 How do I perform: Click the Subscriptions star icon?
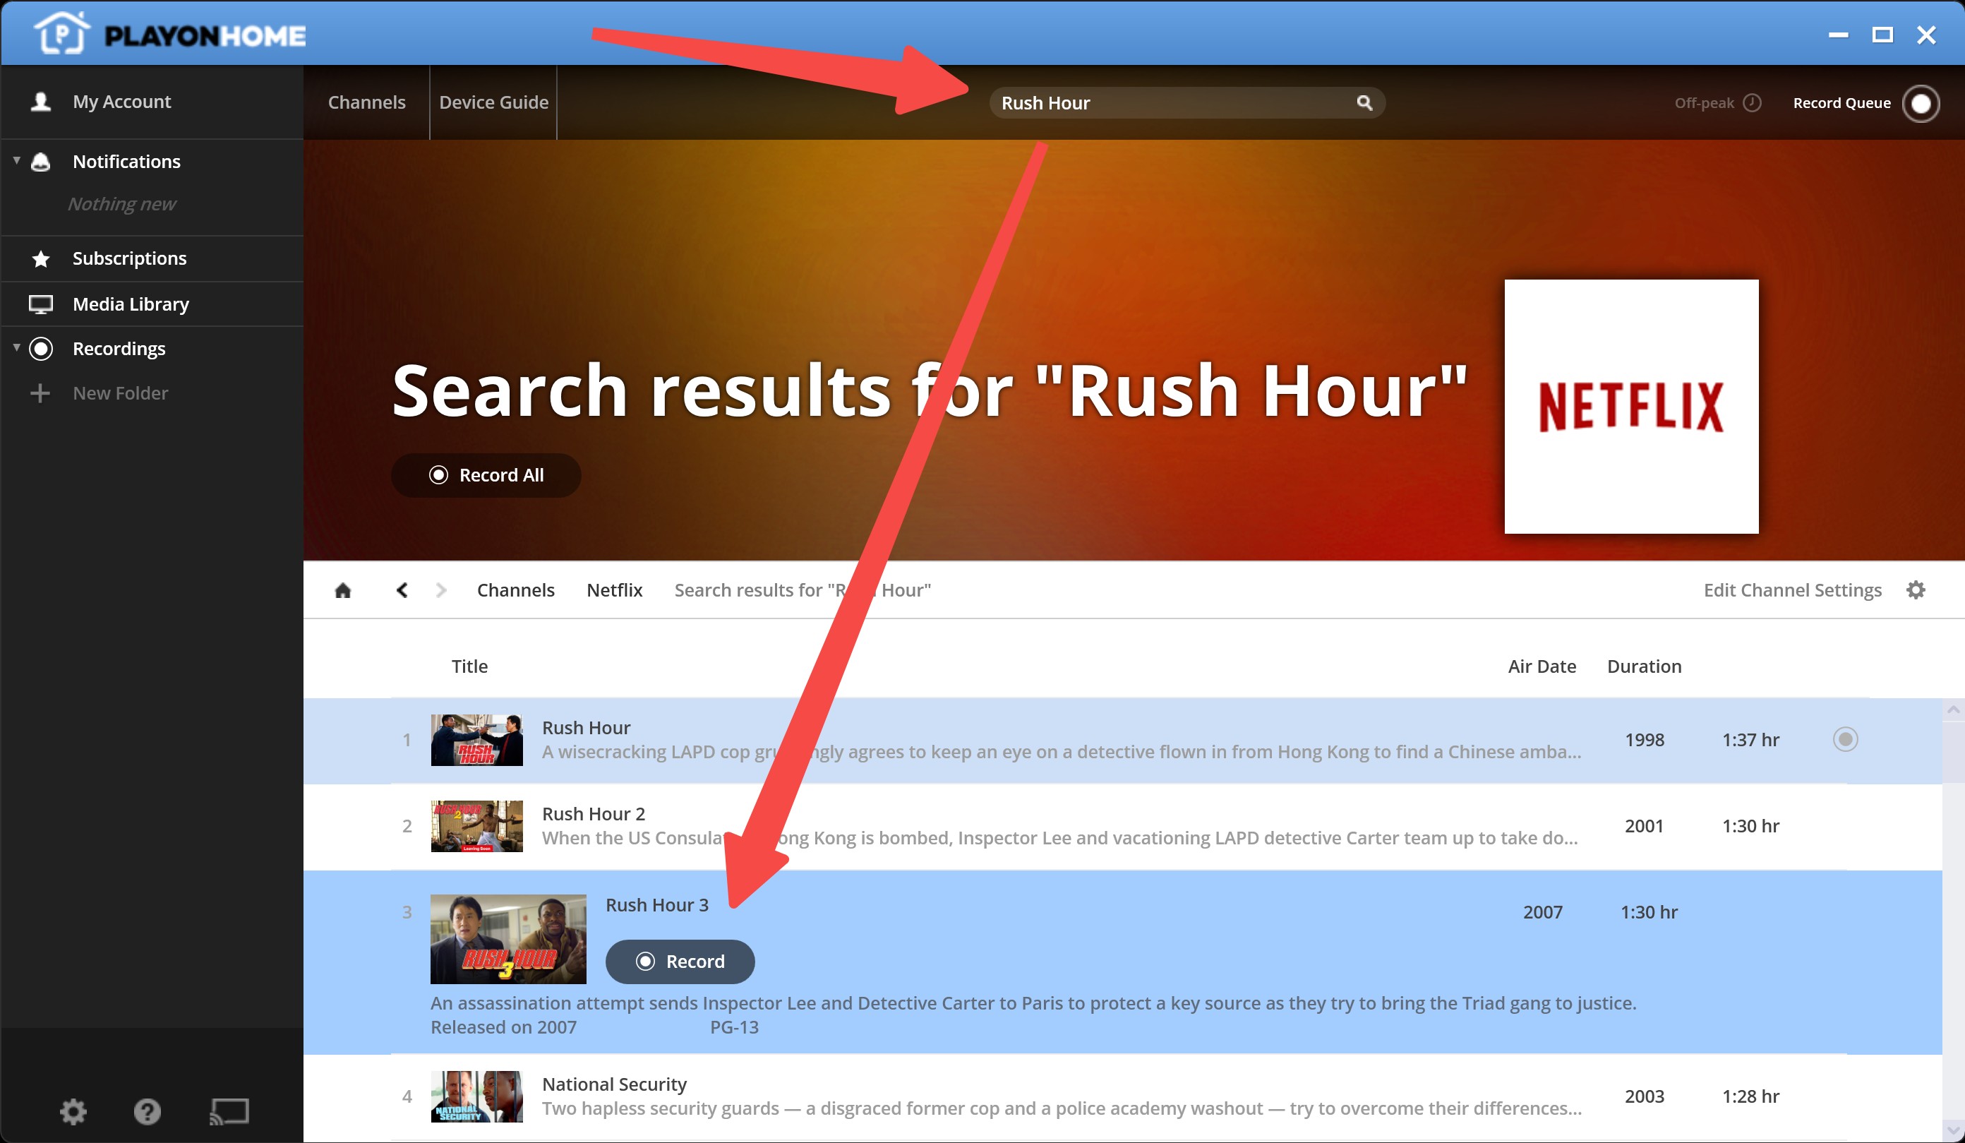coord(40,258)
